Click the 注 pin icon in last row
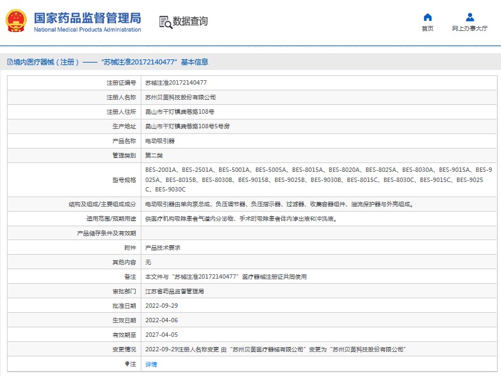Viewport: 501px width, 376px height. pyautogui.click(x=127, y=364)
